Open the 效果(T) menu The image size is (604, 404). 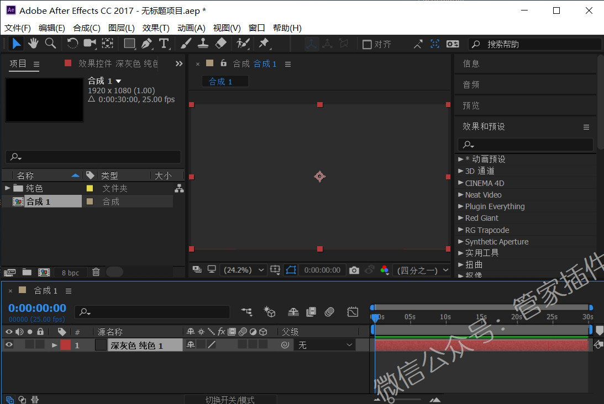pos(156,28)
